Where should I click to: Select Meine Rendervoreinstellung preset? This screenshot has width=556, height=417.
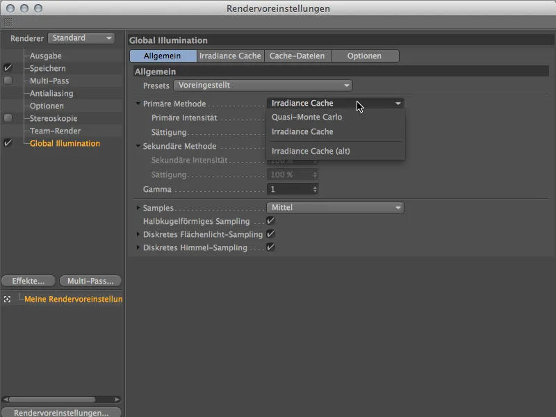(74, 299)
